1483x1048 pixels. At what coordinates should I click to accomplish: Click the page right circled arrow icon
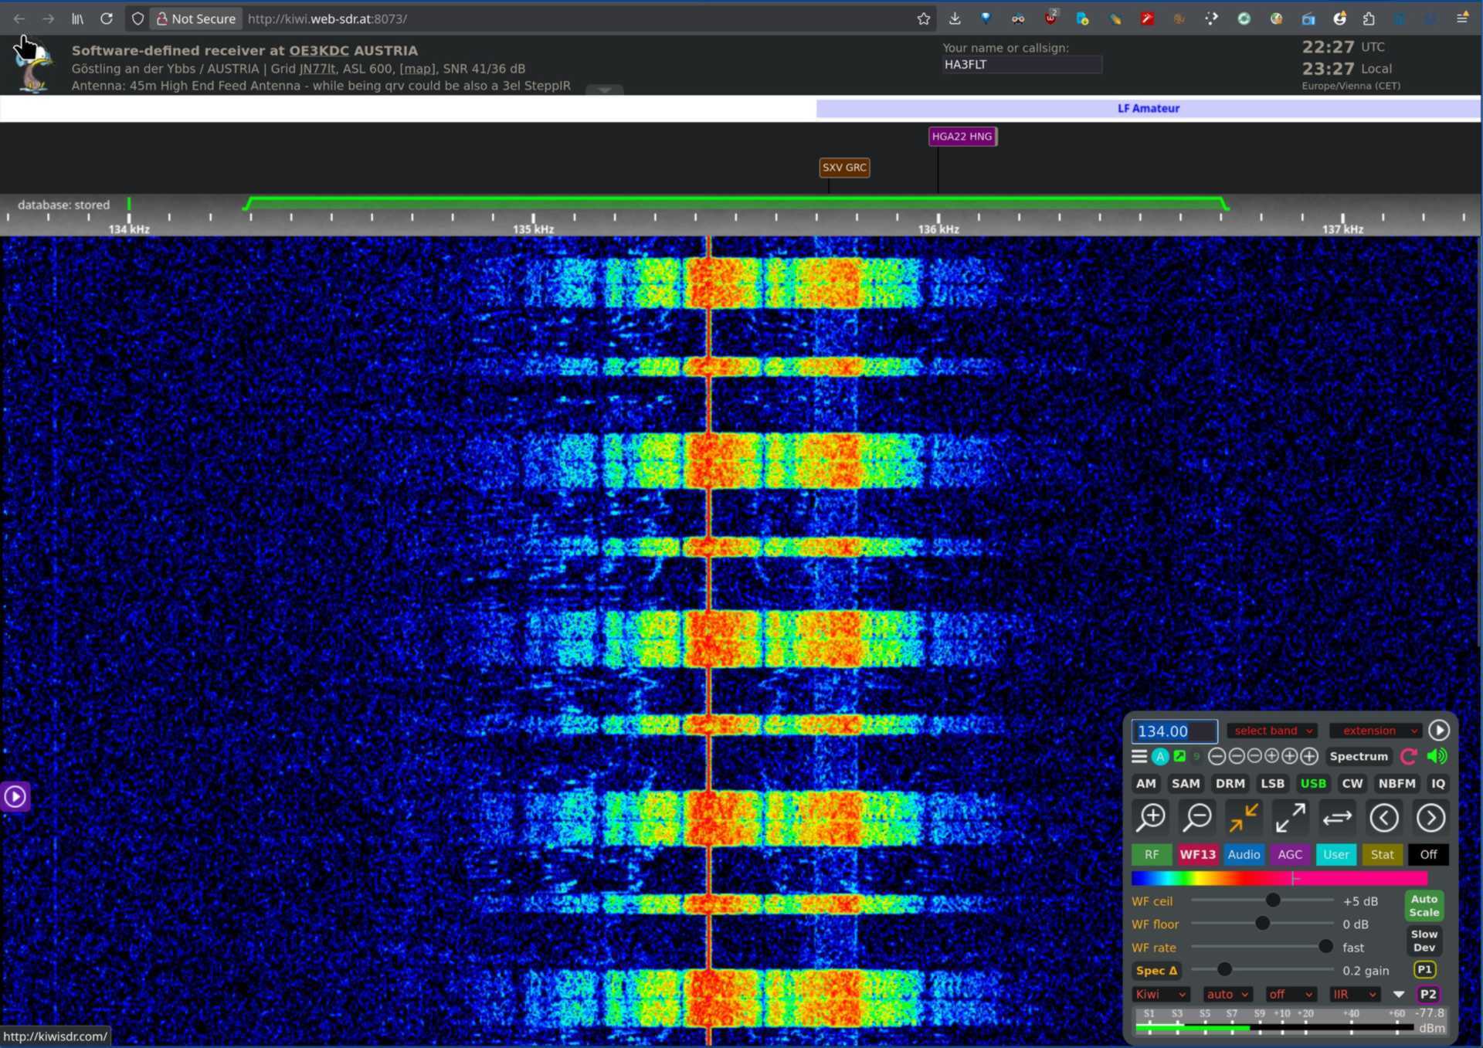[x=1430, y=817]
